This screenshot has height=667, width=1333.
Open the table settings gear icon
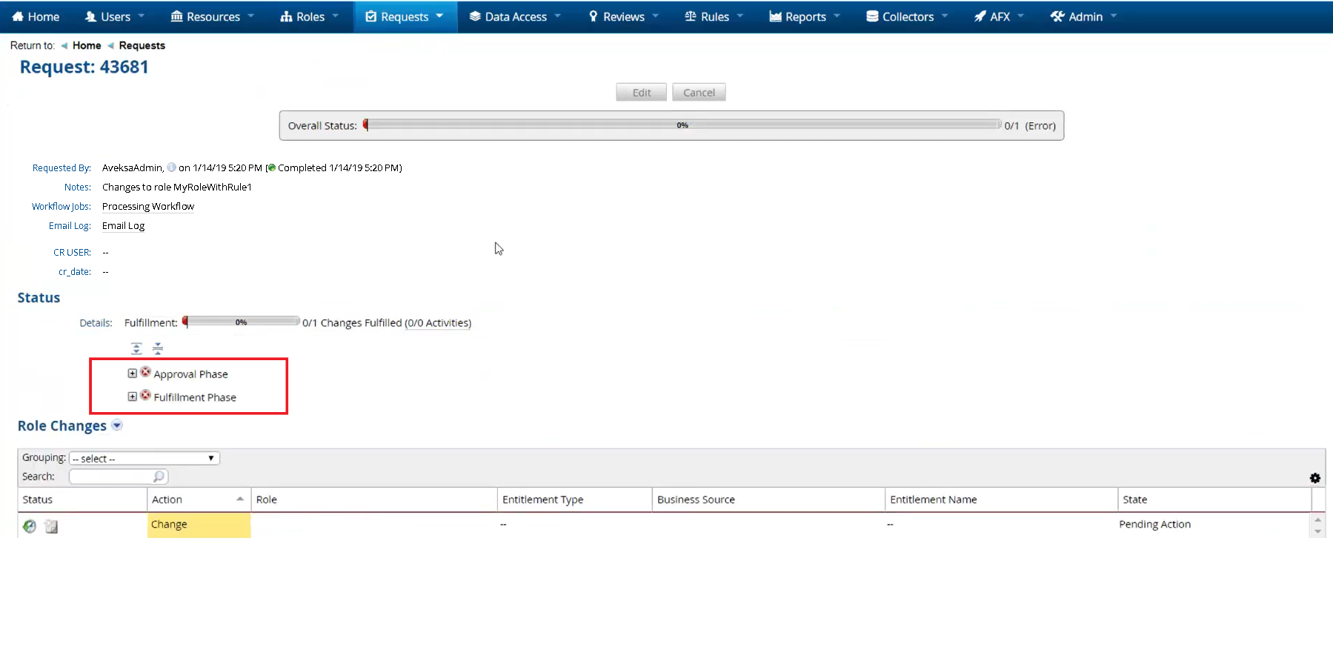[x=1315, y=478]
